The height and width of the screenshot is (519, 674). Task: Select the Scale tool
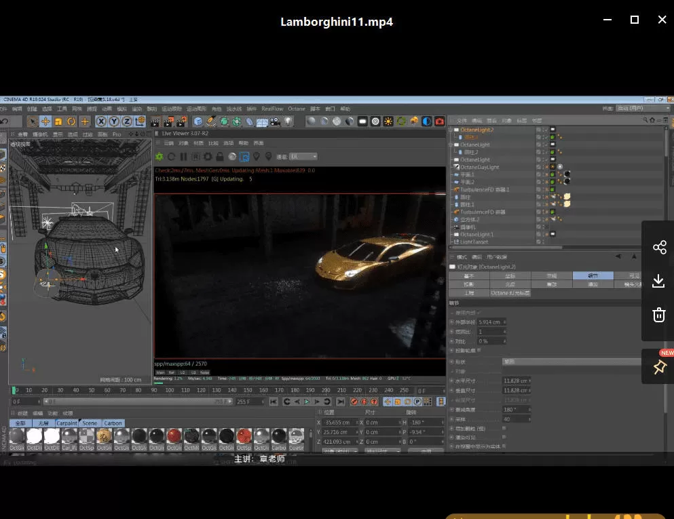tap(58, 121)
